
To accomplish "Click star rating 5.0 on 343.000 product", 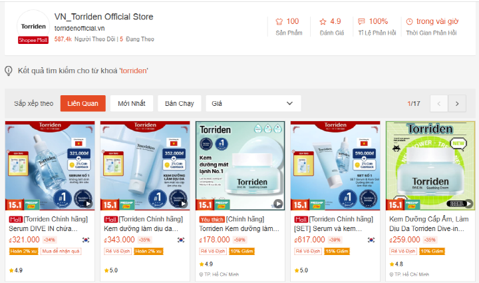I will point(111,270).
